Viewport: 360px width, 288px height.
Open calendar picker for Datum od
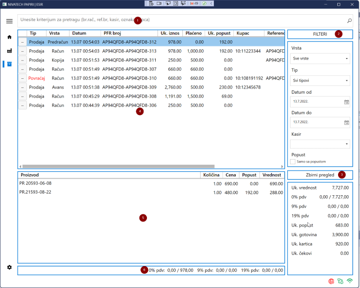[x=346, y=102]
